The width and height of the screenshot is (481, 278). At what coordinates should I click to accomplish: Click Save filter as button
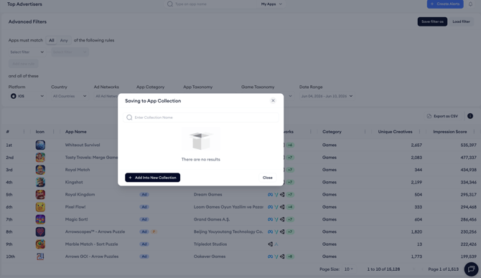(432, 21)
